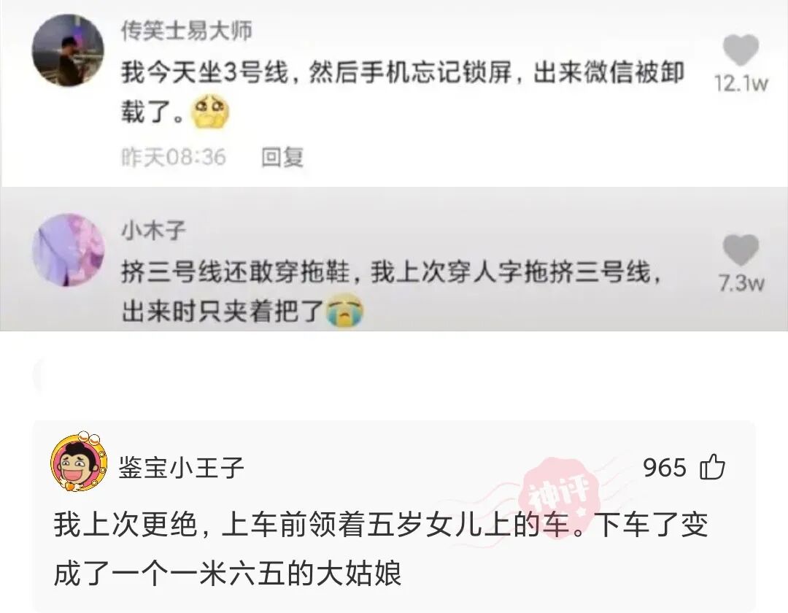The image size is (788, 613).
Task: Like 小木子's comment with heart icon
Action: point(741,250)
